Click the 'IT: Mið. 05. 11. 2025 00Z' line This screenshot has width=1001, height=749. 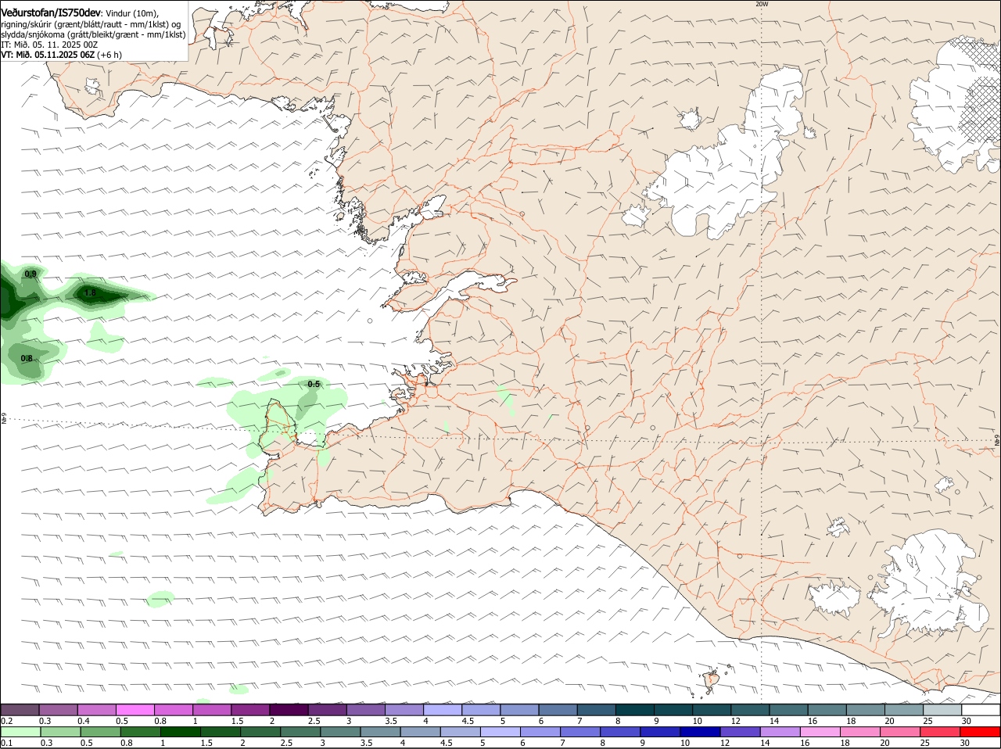49,45
